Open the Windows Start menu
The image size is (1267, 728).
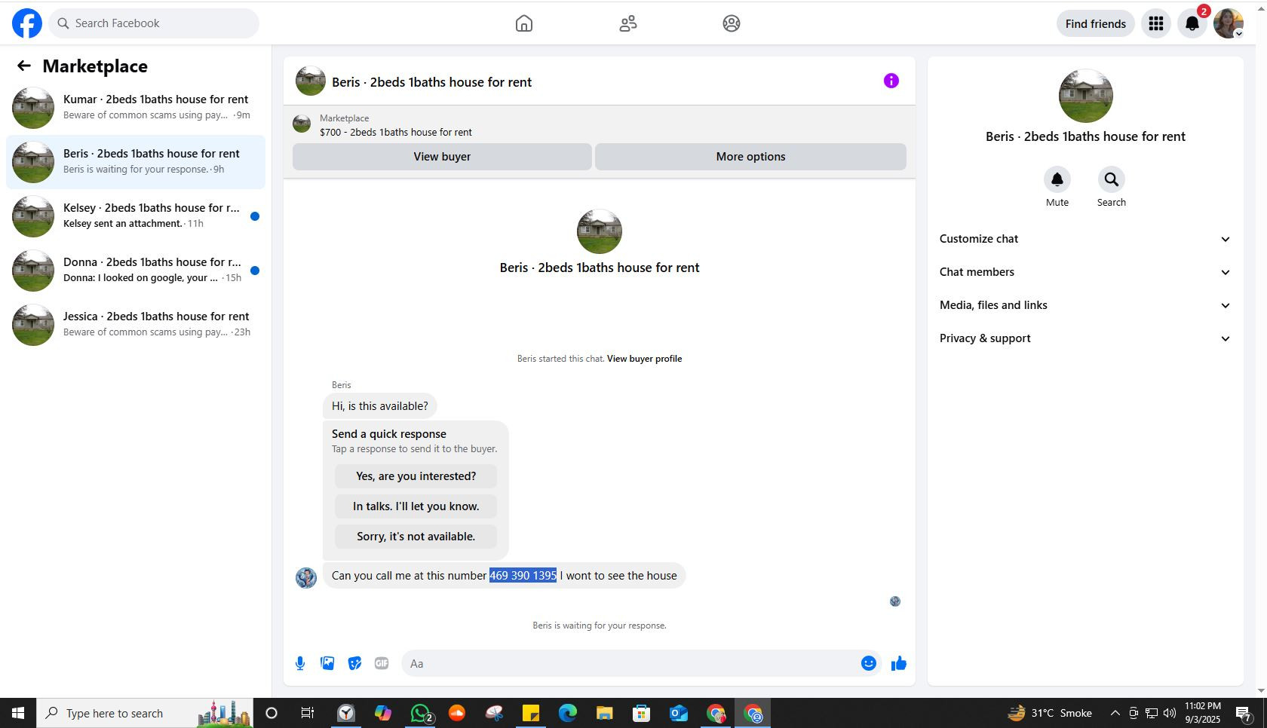(x=18, y=713)
